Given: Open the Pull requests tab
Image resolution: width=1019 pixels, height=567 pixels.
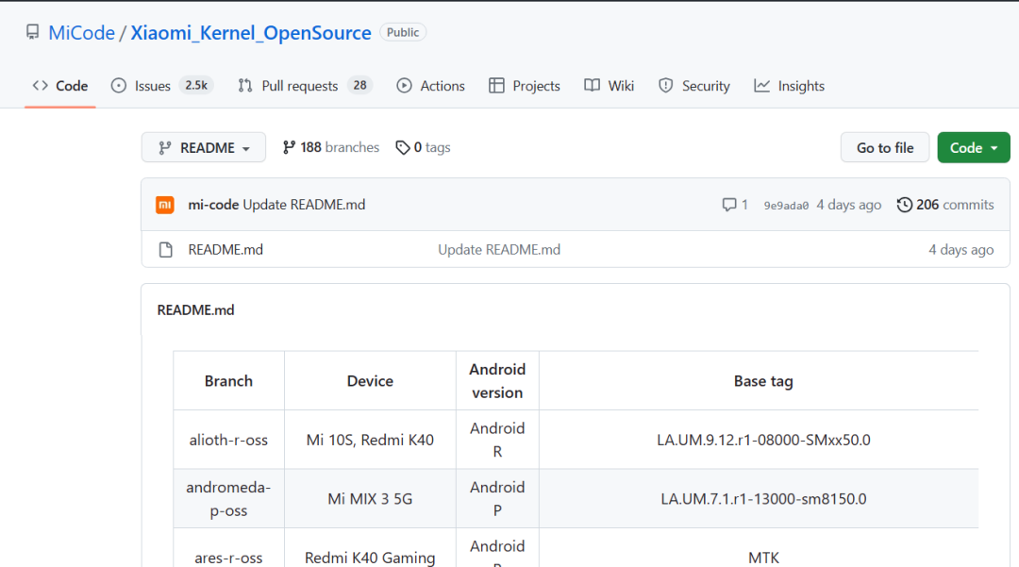Looking at the screenshot, I should 305,86.
